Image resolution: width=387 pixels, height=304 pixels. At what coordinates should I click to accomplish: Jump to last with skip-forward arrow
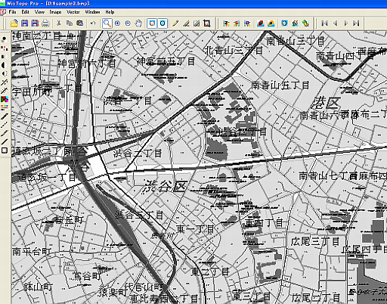tap(356, 23)
